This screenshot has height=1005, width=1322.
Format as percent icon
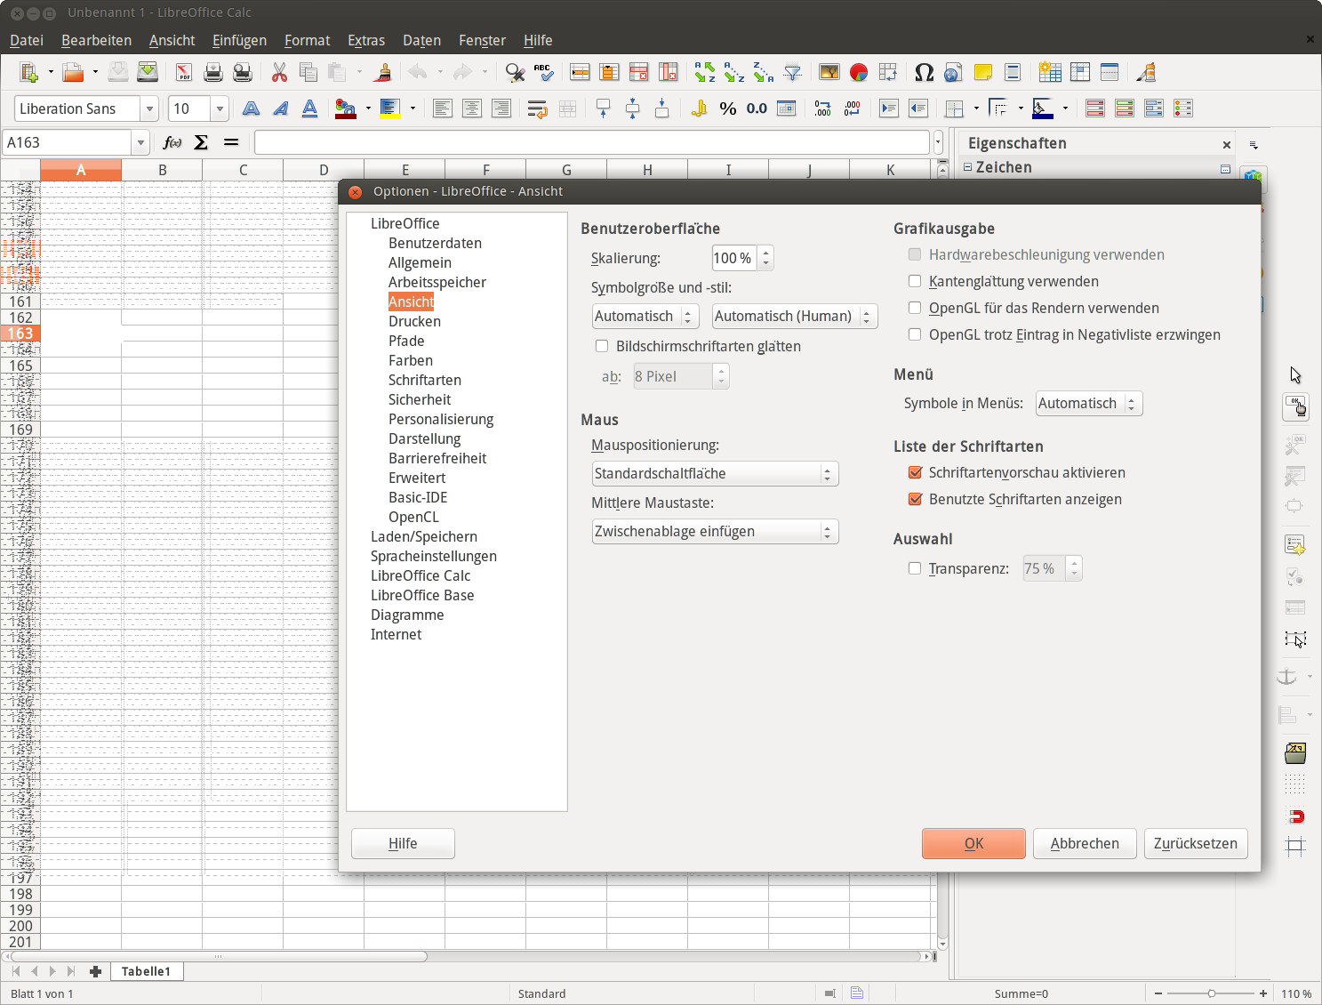point(728,109)
